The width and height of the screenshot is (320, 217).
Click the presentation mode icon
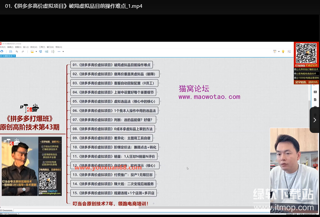[x=275, y=51]
